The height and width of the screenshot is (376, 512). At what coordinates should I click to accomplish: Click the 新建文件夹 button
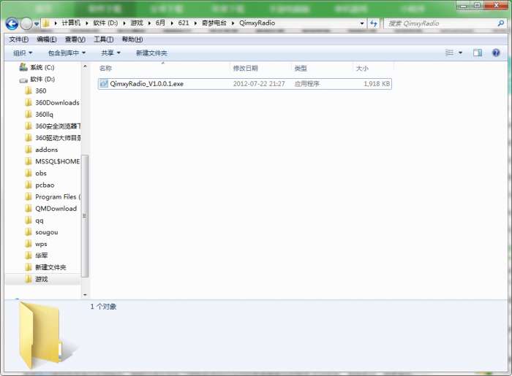(151, 53)
